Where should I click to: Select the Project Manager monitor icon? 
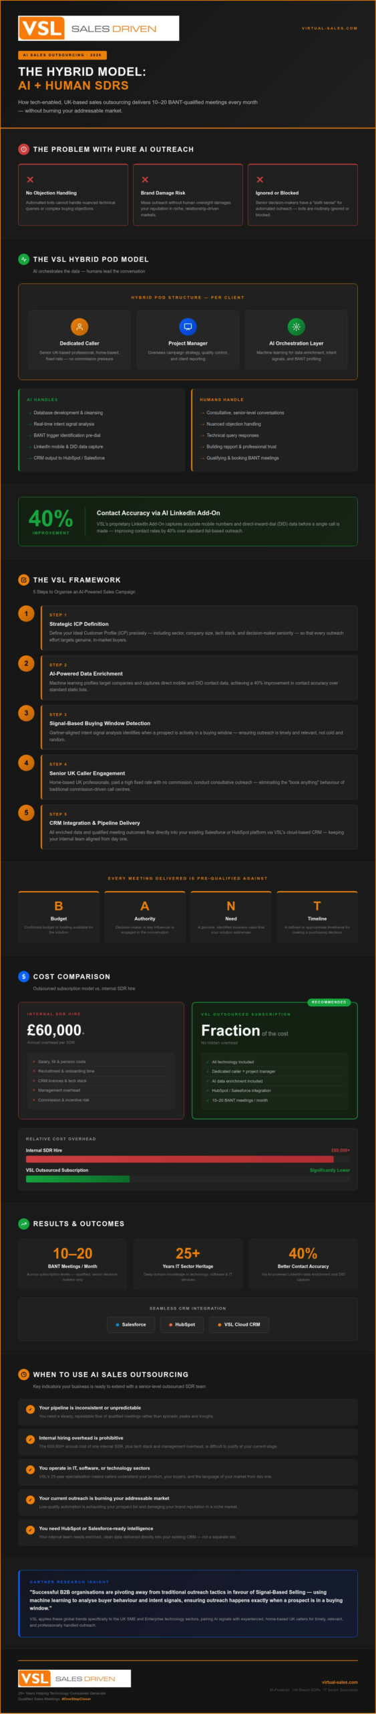tap(188, 327)
